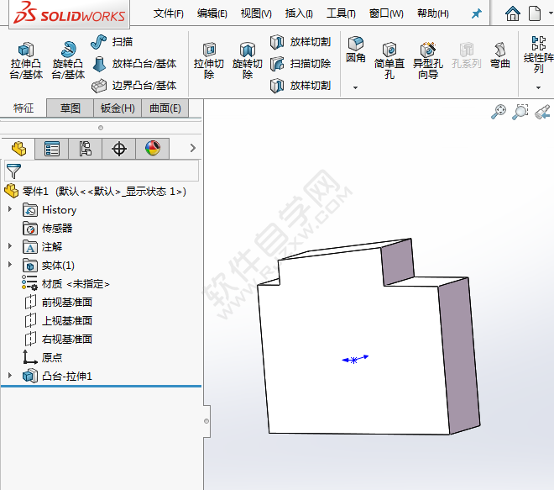The width and height of the screenshot is (554, 490).
Task: Select the Simple Hole (简单直孔) tool
Action: click(x=389, y=61)
